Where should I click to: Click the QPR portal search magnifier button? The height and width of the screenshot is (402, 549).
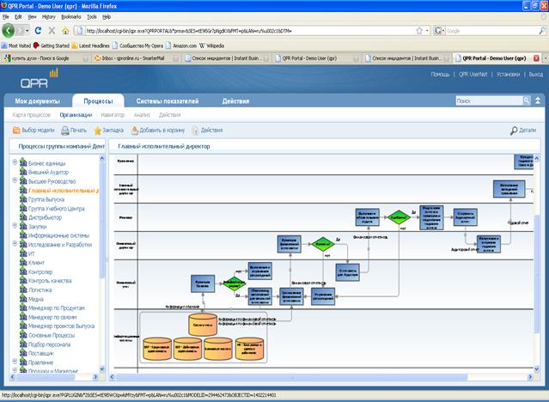[x=527, y=100]
